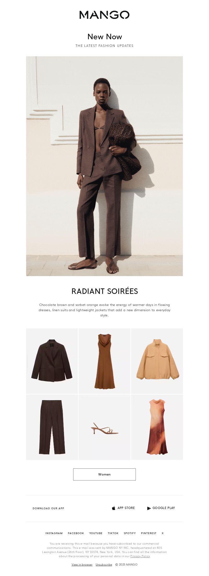Open the TikTok link
The width and height of the screenshot is (209, 576).
(x=113, y=533)
